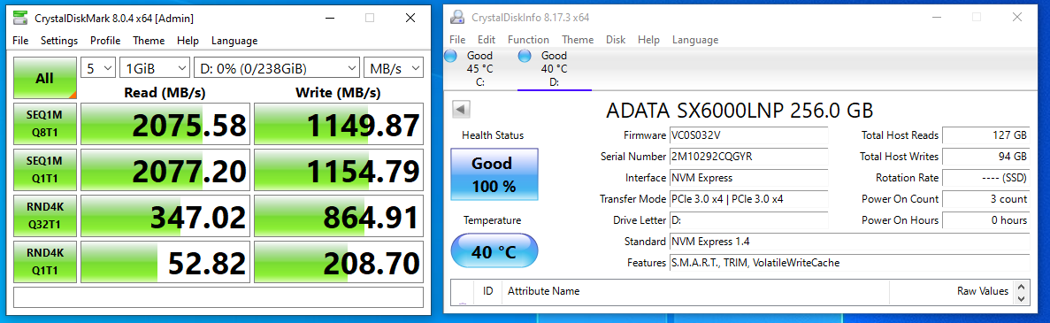Select the D: drive status orb

click(x=525, y=56)
